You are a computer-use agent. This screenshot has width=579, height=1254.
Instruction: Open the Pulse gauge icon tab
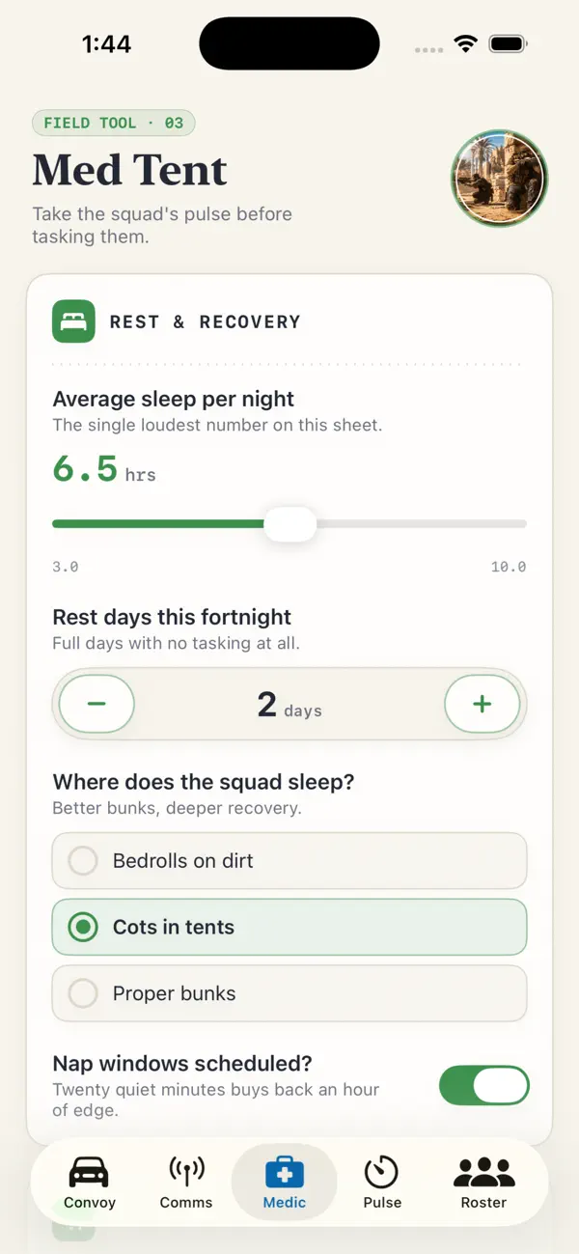pyautogui.click(x=382, y=1183)
